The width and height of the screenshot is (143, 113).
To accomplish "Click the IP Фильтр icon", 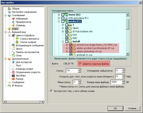I will 9,86.
